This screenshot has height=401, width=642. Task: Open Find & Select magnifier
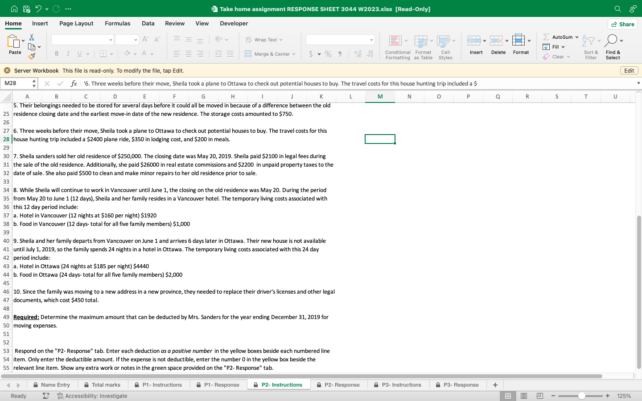pyautogui.click(x=612, y=41)
